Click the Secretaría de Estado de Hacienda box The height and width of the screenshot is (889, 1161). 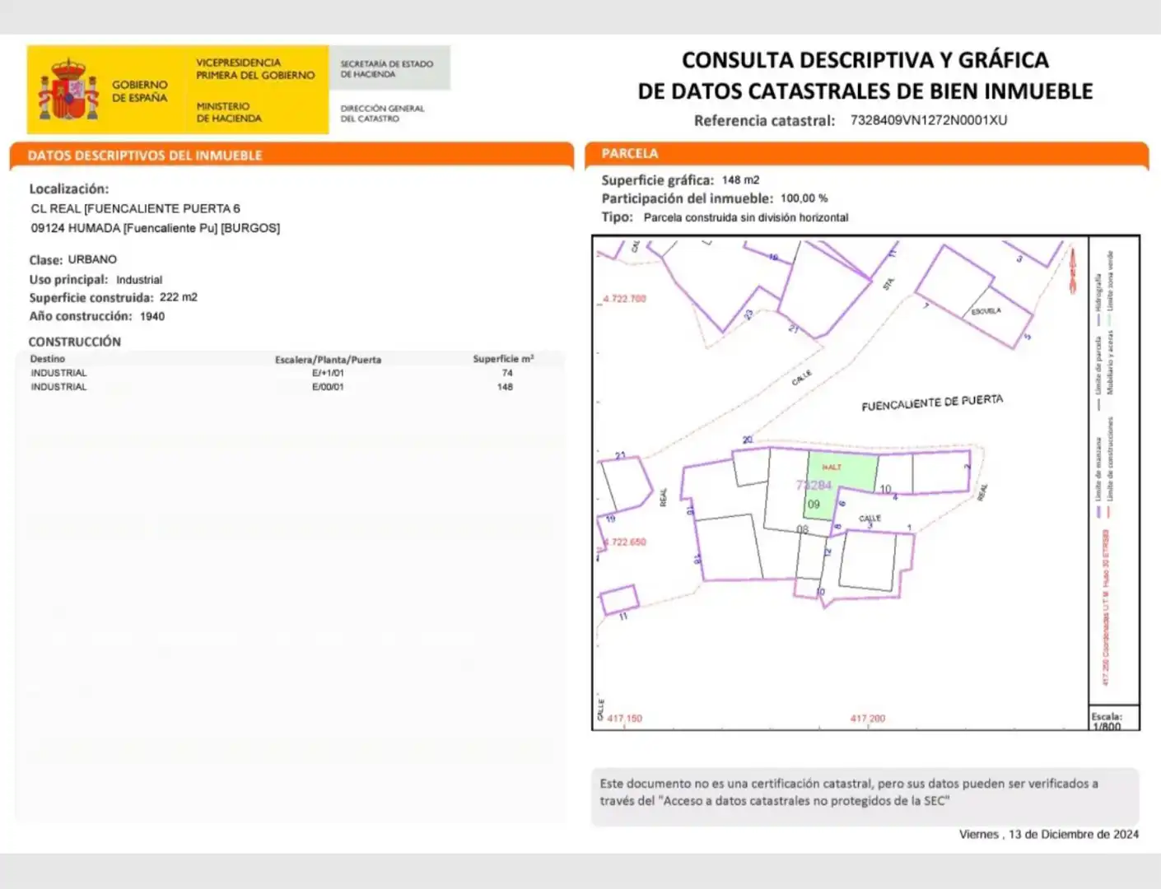point(389,68)
